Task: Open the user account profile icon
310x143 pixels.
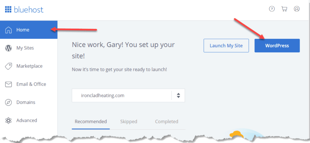Action: click(x=296, y=9)
